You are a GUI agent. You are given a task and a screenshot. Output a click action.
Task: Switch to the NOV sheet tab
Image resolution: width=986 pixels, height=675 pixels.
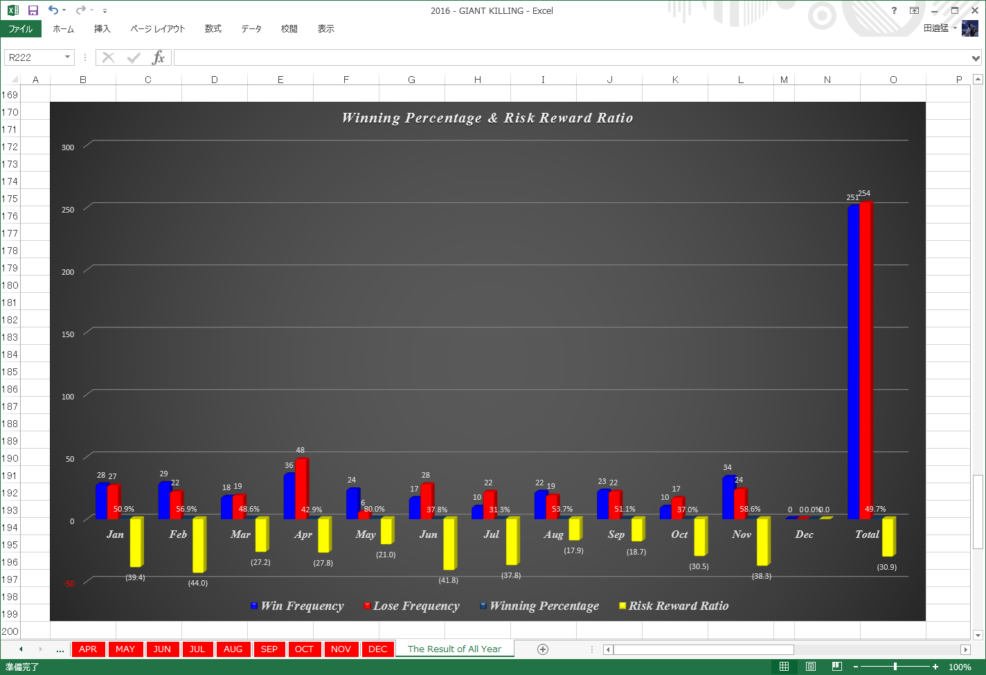[341, 649]
